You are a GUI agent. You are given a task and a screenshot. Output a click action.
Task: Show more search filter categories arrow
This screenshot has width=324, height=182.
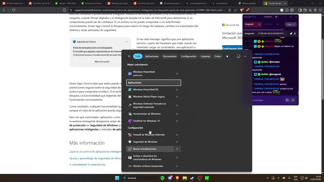tap(227, 56)
